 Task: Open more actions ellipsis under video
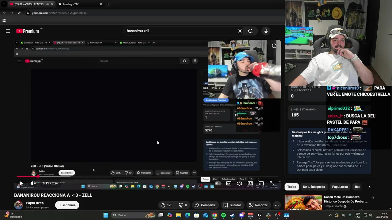point(277,205)
